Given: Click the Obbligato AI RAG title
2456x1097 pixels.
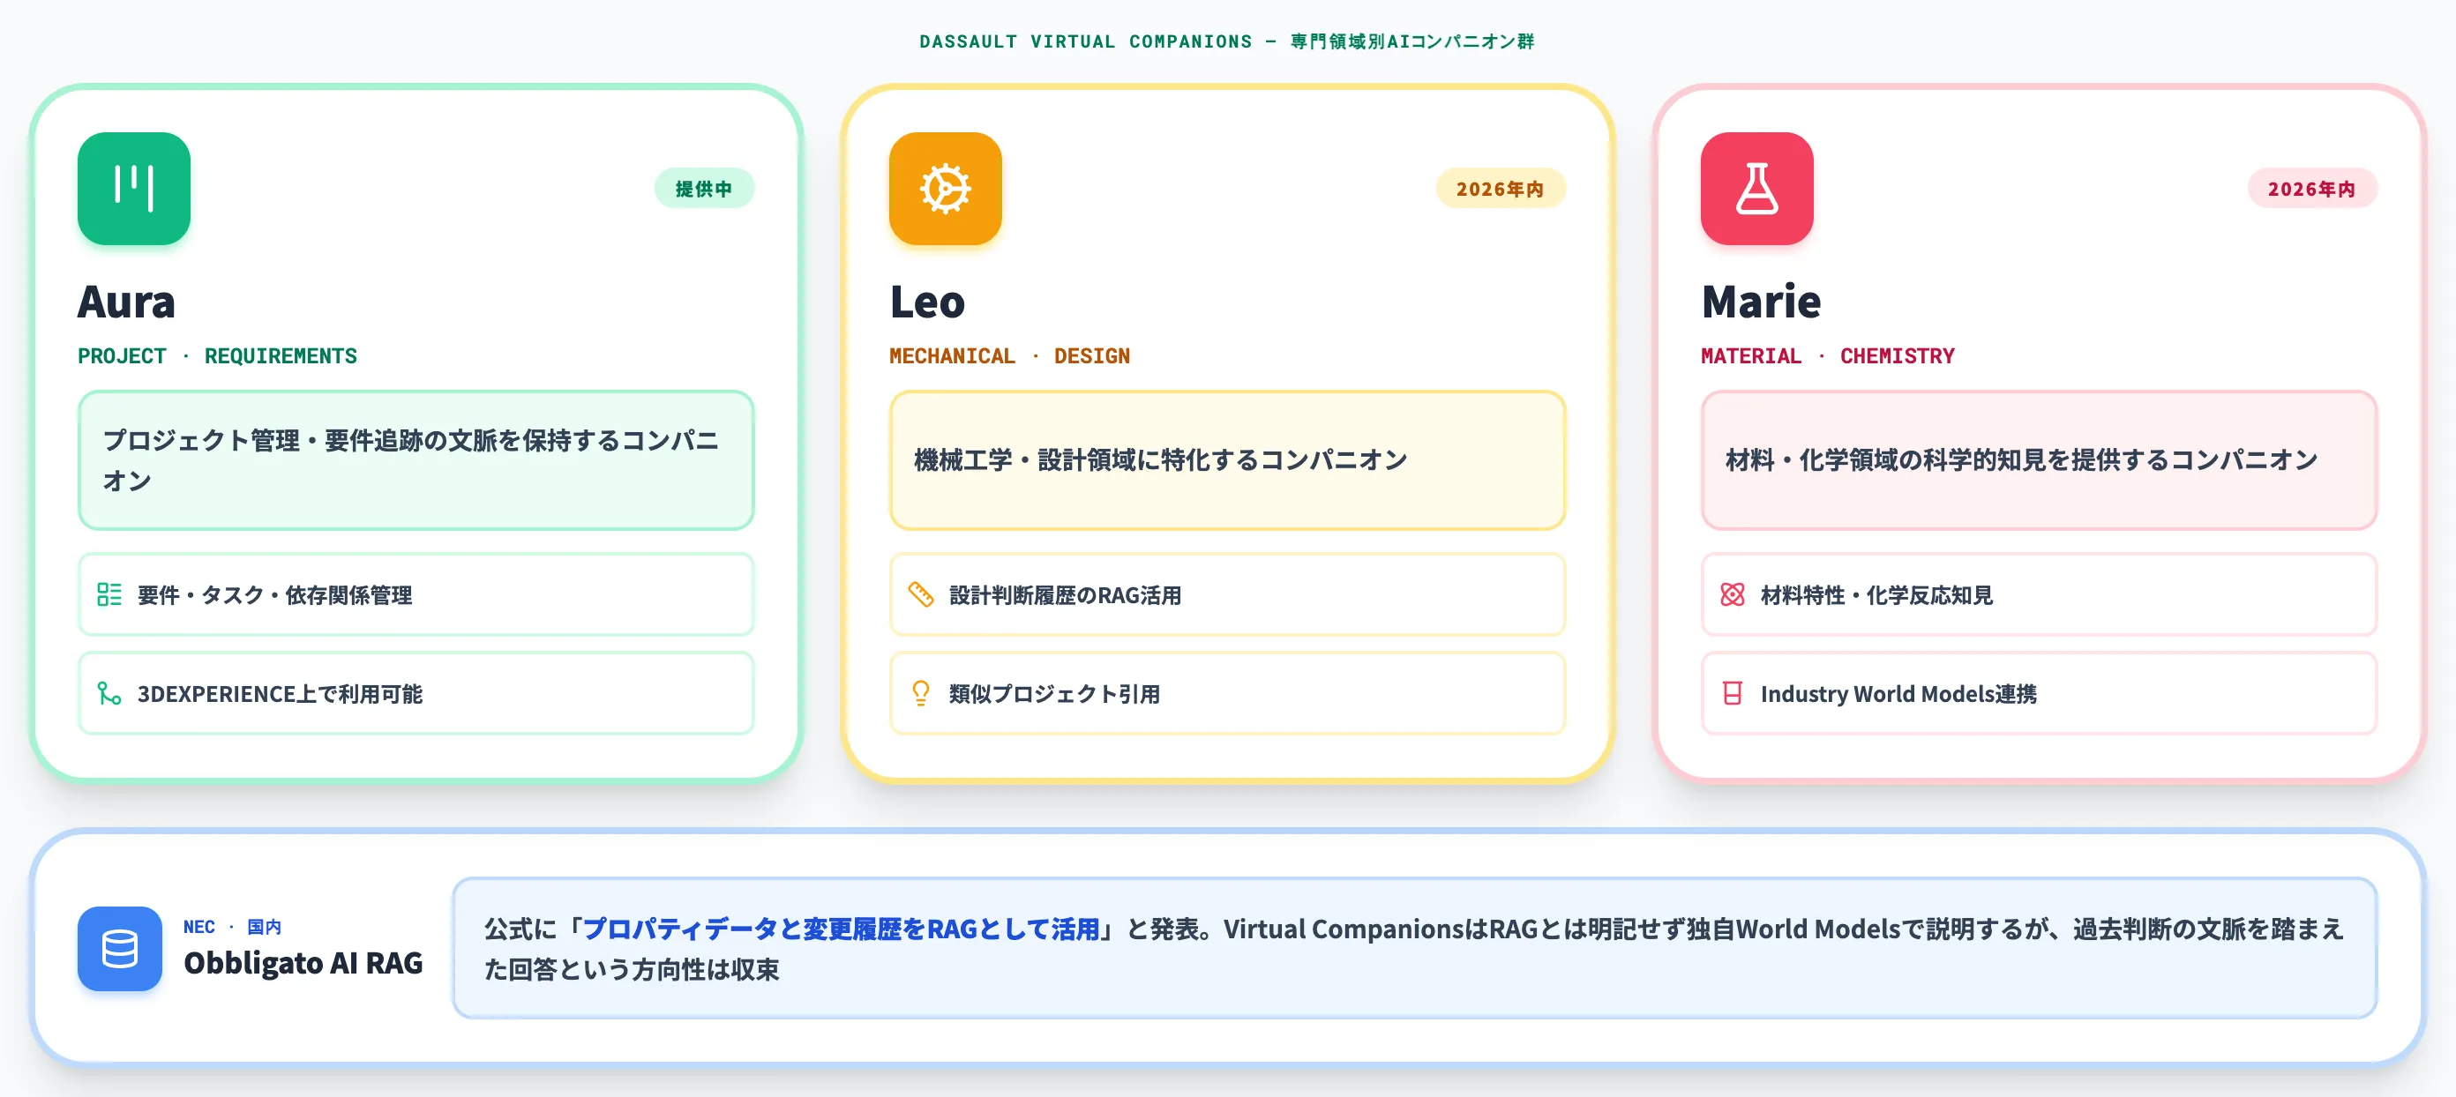Looking at the screenshot, I should (x=303, y=963).
